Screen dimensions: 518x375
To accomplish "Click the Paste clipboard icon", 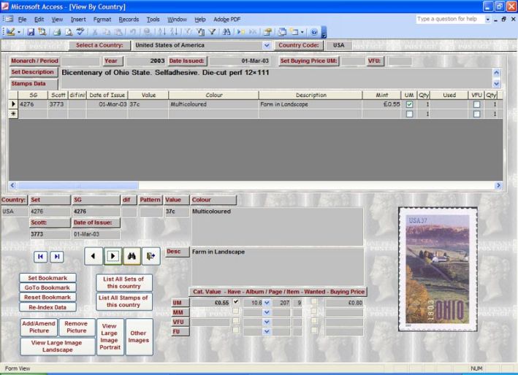I will 118,32.
